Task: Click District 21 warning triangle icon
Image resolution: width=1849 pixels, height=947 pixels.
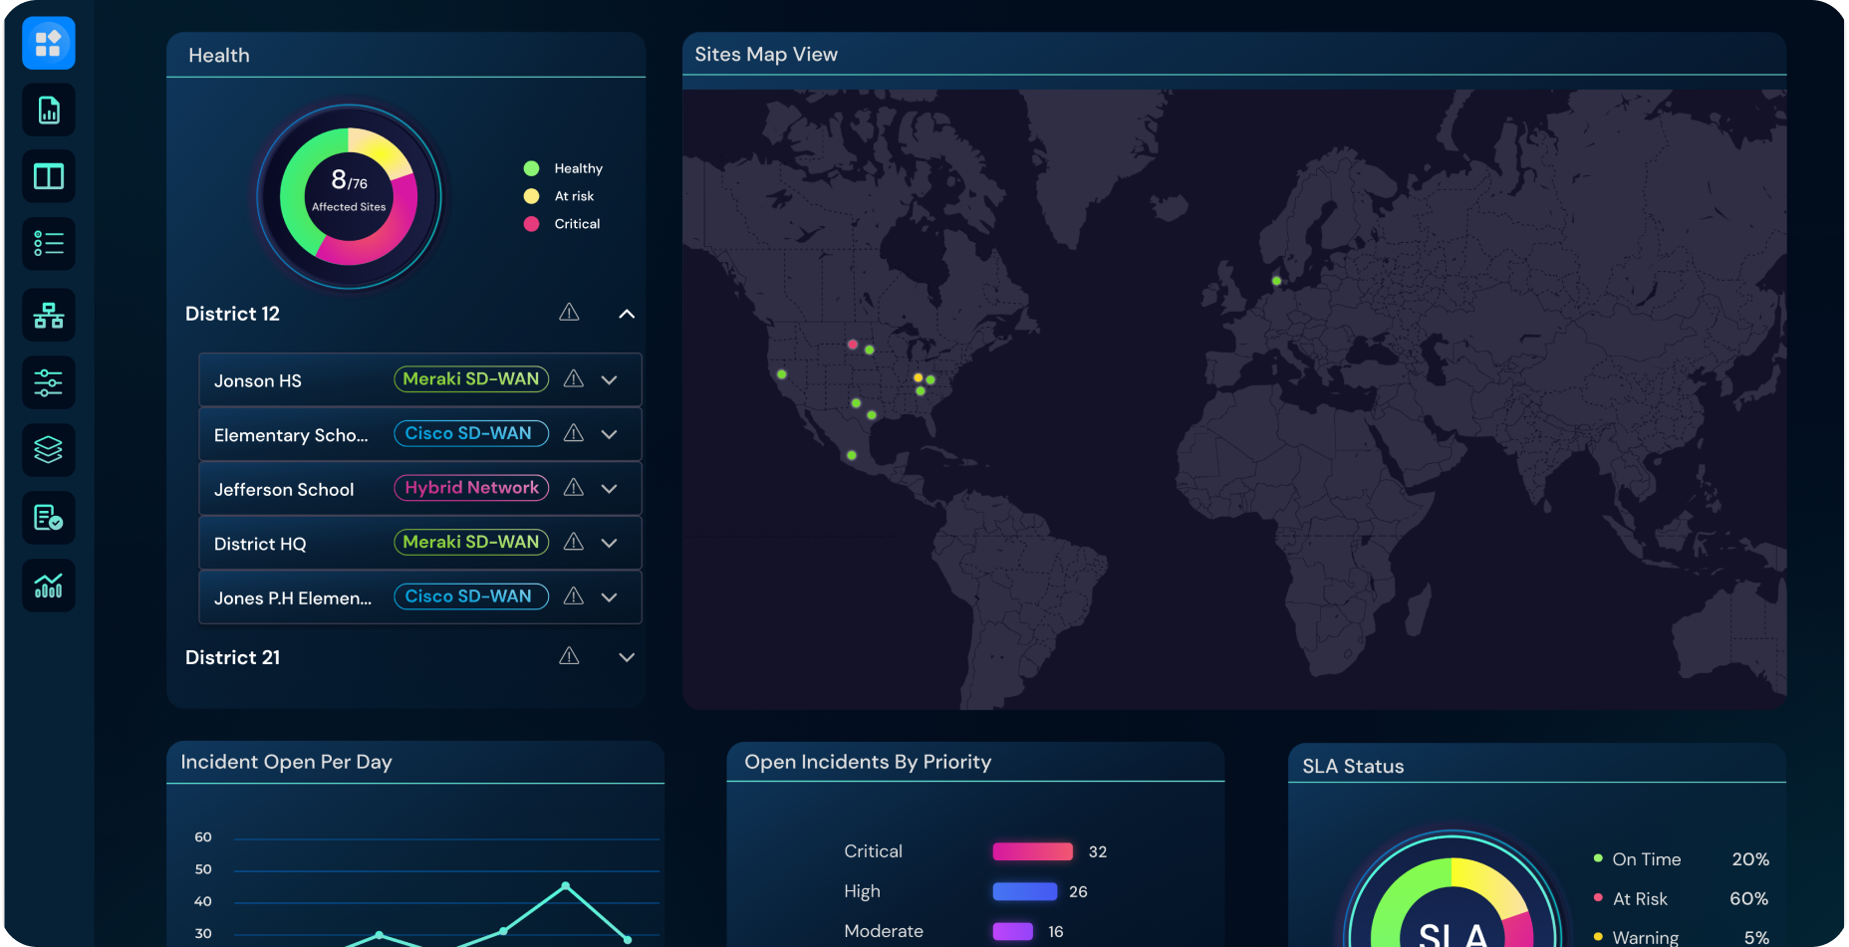Action: click(569, 655)
